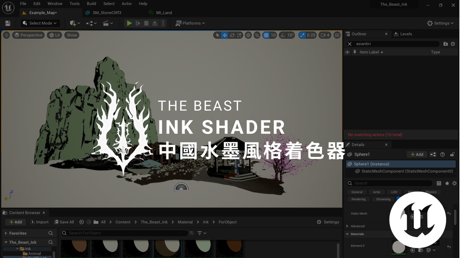The height and width of the screenshot is (258, 460).
Task: Open the Window menu
Action: click(55, 4)
